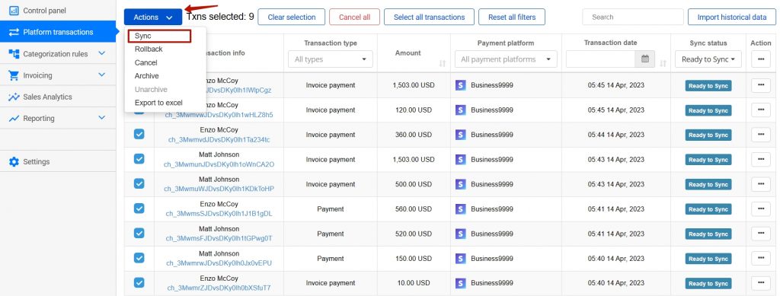Uncheck the Matt Johnson 150.00 USD payment

point(139,258)
